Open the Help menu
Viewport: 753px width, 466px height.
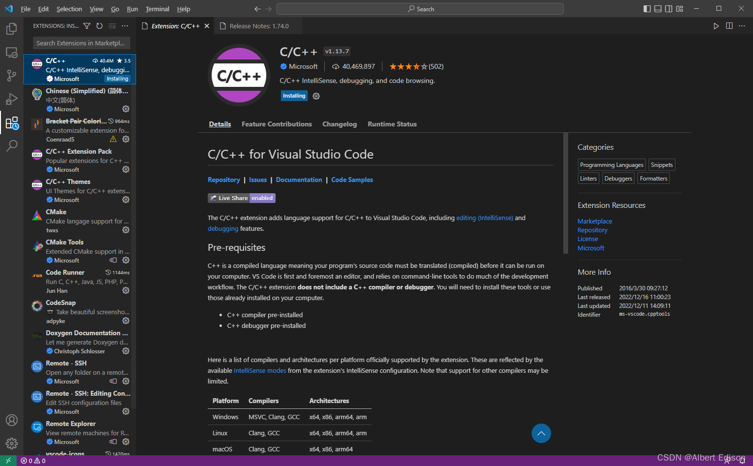pyautogui.click(x=183, y=9)
